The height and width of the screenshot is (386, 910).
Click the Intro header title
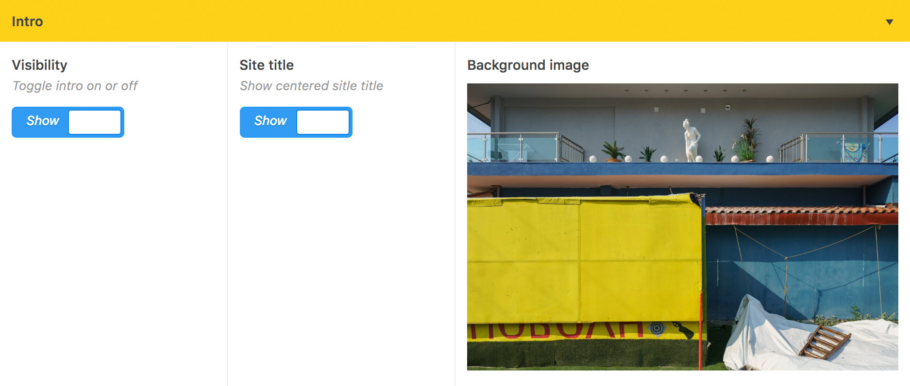pos(27,22)
